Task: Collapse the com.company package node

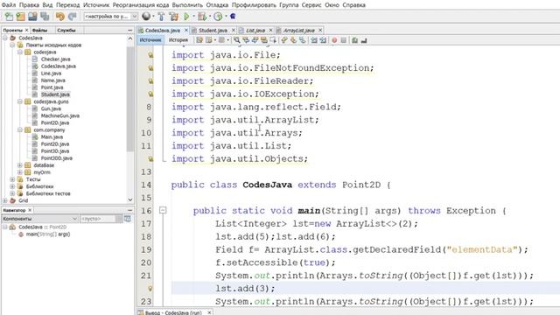Action: coord(20,130)
